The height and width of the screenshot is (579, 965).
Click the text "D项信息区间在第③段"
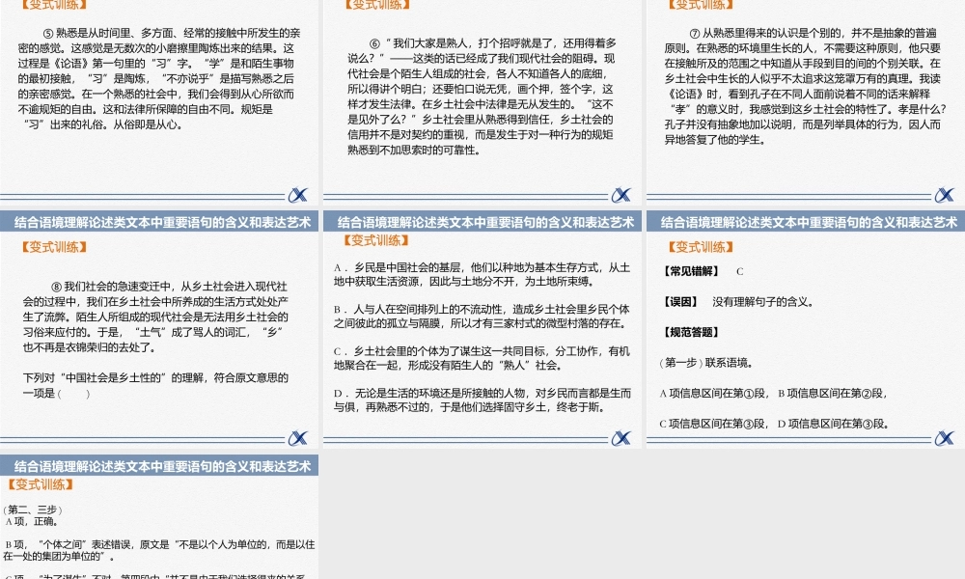[832, 424]
